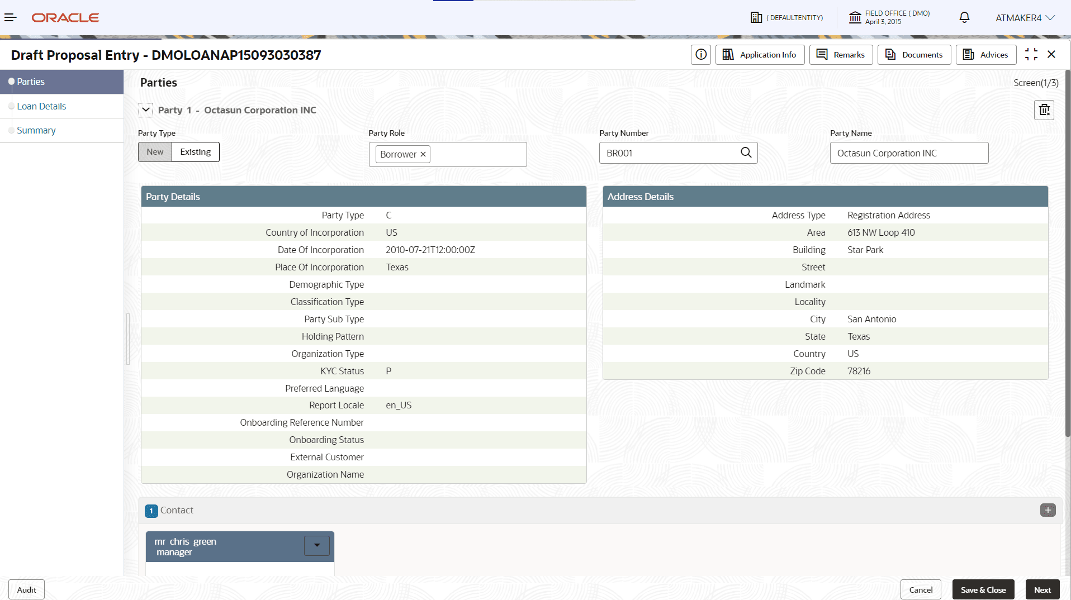Image resolution: width=1071 pixels, height=600 pixels.
Task: Set Party Type to New
Action: point(155,152)
